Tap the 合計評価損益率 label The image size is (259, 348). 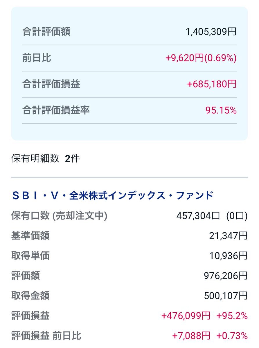coord(56,110)
